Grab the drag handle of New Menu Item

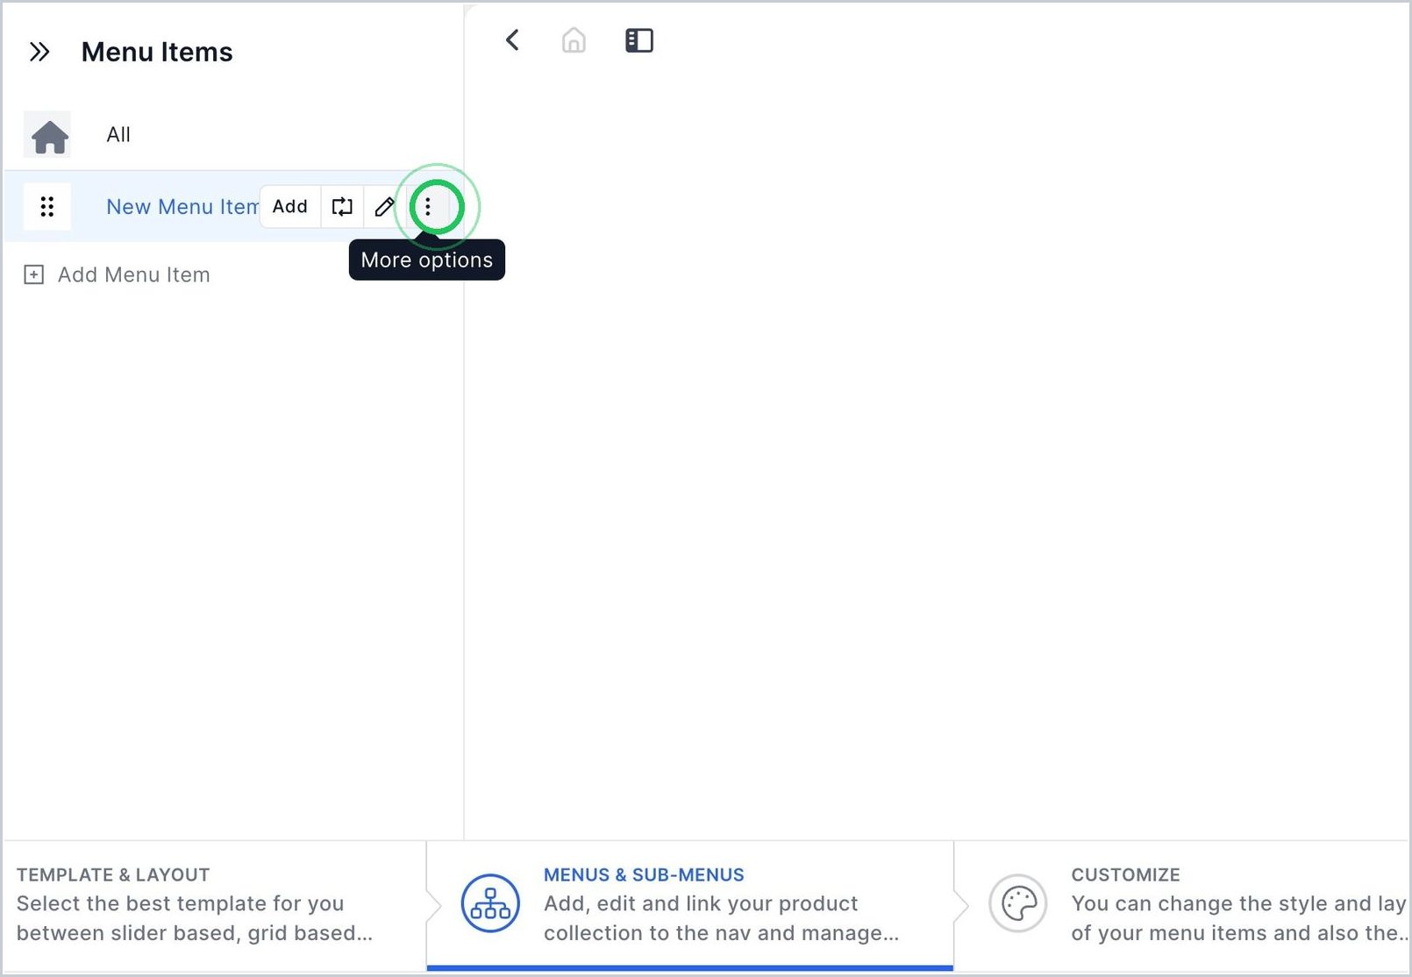click(x=47, y=207)
